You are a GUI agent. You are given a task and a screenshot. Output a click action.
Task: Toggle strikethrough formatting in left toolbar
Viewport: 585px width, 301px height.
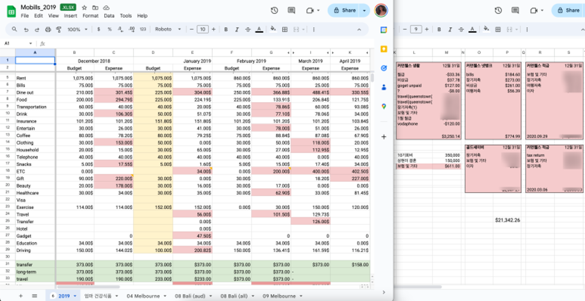pyautogui.click(x=248, y=30)
